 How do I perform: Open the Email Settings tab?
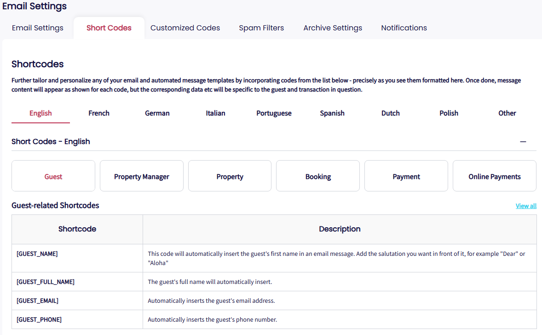coord(38,28)
